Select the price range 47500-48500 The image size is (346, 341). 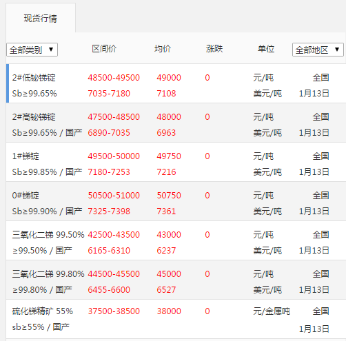[114, 117]
